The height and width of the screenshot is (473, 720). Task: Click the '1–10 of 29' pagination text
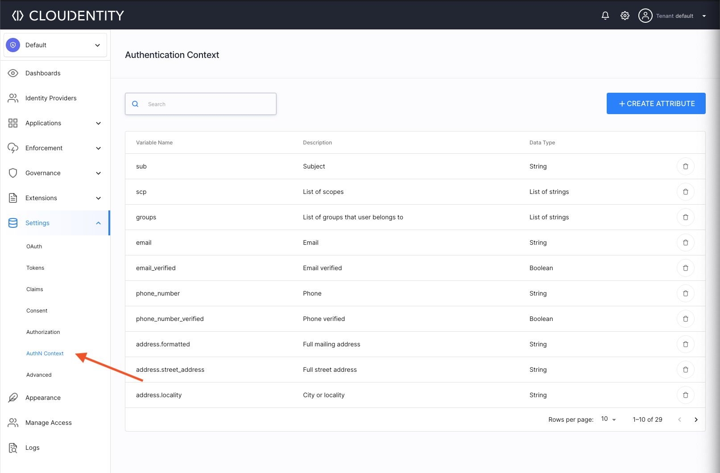pyautogui.click(x=647, y=420)
